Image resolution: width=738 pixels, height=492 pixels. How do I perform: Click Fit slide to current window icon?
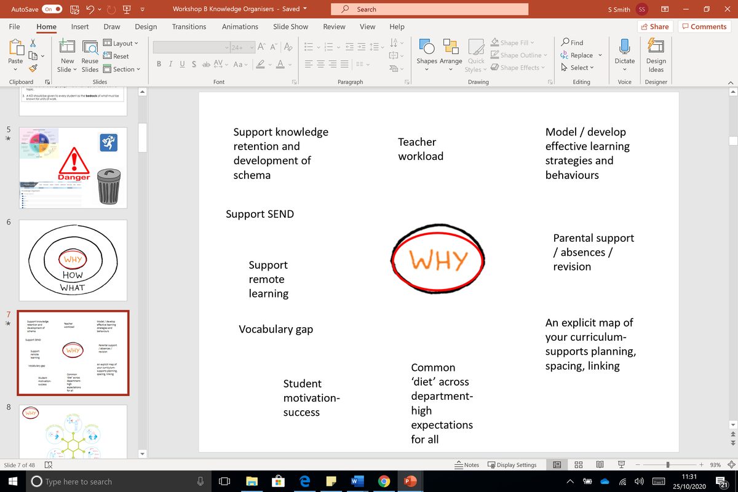[732, 465]
